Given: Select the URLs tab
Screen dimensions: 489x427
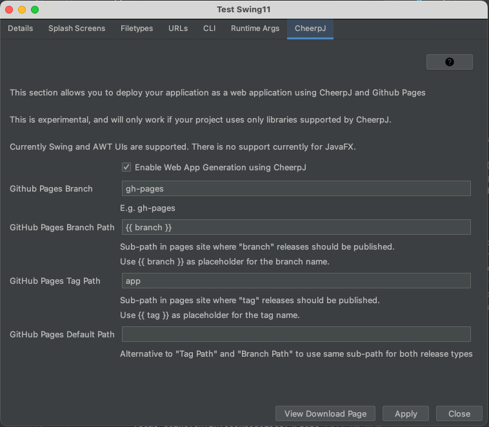Looking at the screenshot, I should point(178,28).
